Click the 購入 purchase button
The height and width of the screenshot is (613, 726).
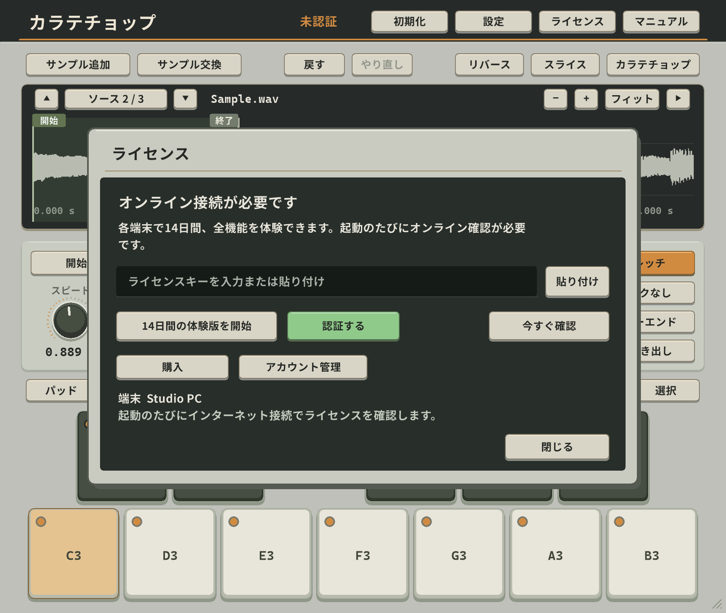coord(172,367)
